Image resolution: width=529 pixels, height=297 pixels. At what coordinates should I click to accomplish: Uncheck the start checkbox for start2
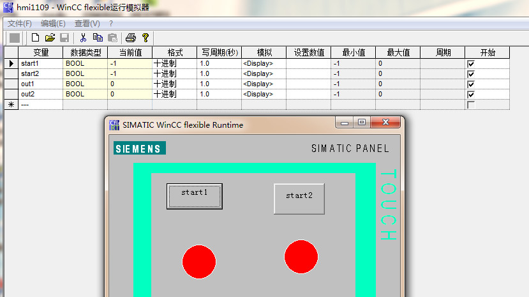(471, 74)
